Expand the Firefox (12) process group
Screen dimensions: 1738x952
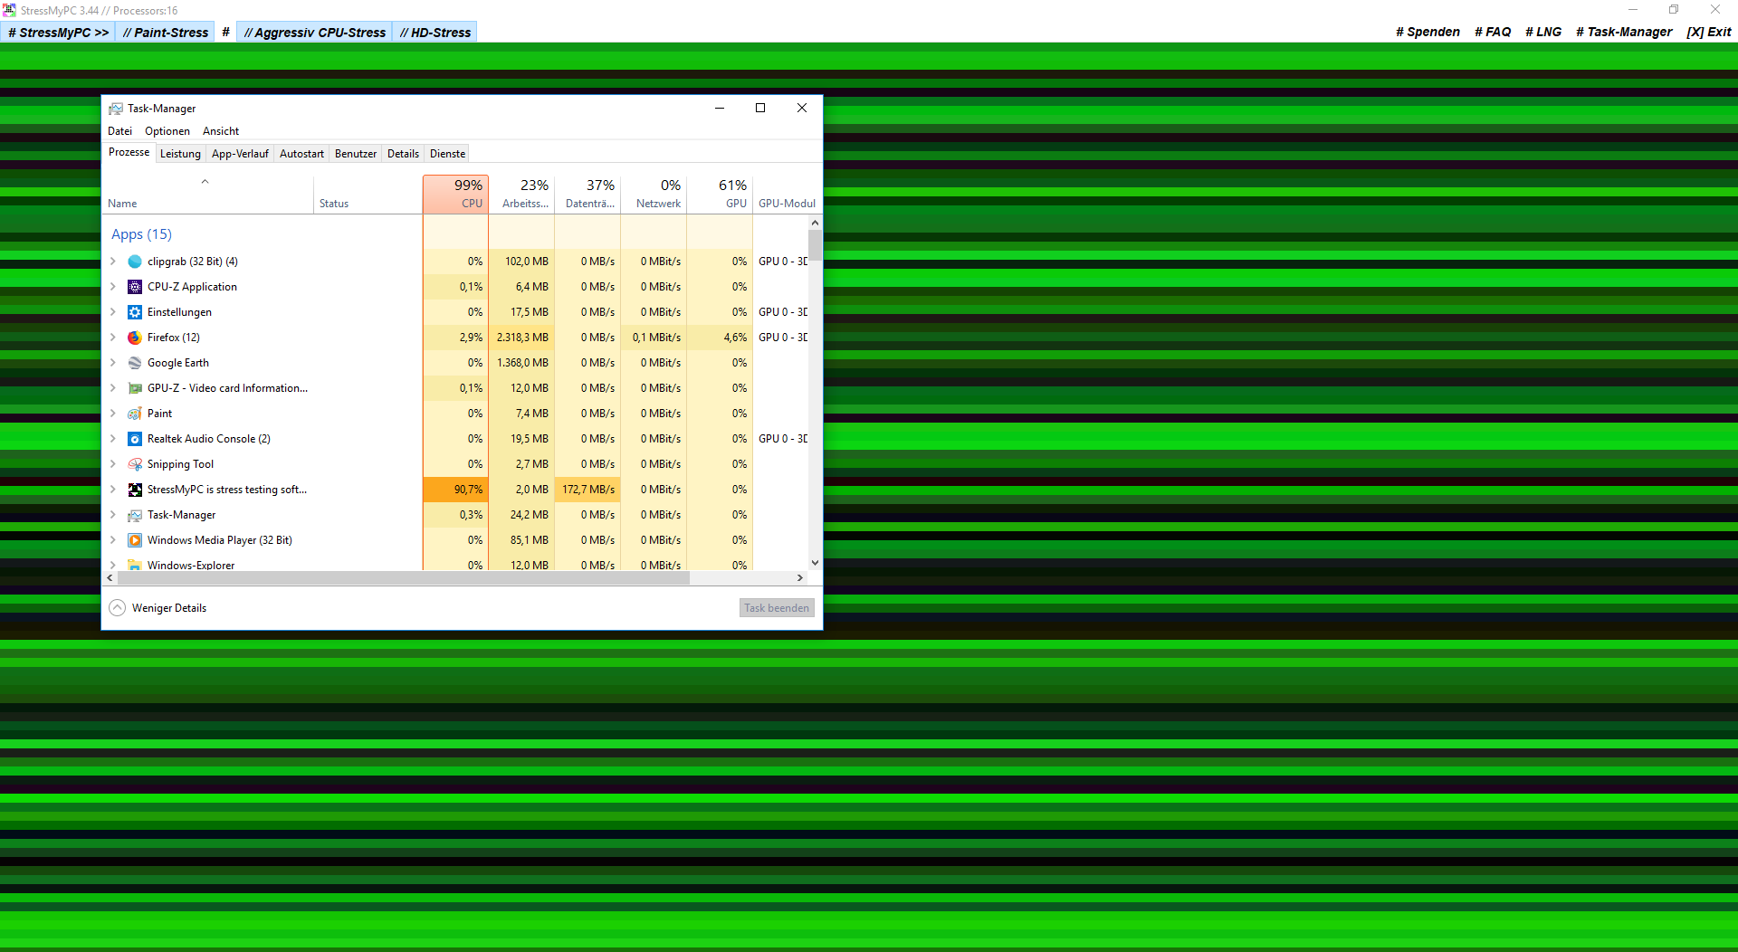point(113,338)
